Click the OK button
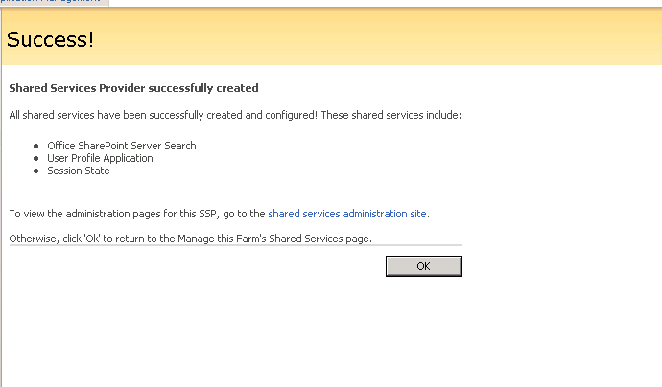Viewport: 662px width, 387px height. click(423, 266)
